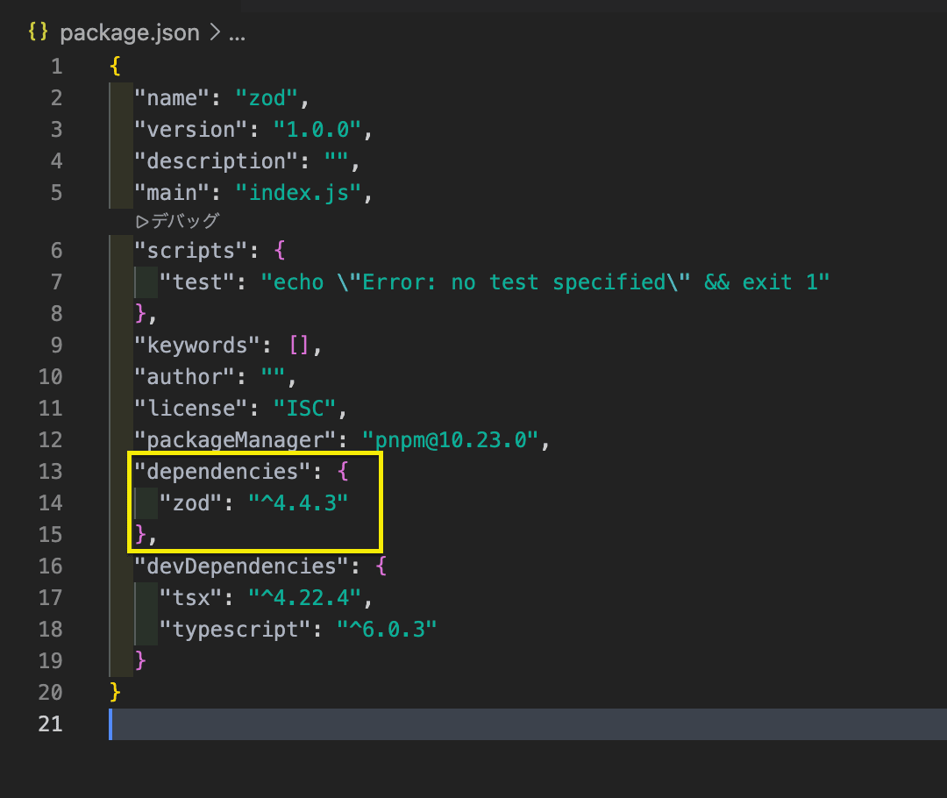Click the "zod" name value on line 2

coord(267,98)
